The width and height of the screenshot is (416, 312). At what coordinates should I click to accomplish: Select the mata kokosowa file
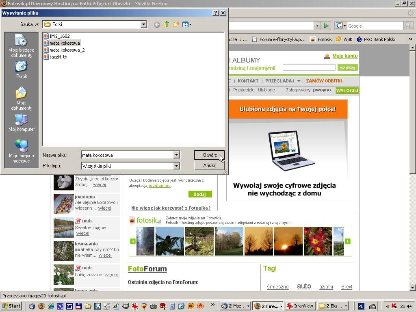62,43
